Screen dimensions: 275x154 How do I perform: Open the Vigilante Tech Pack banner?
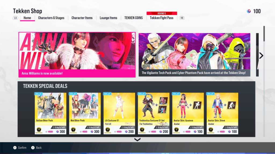point(194,55)
